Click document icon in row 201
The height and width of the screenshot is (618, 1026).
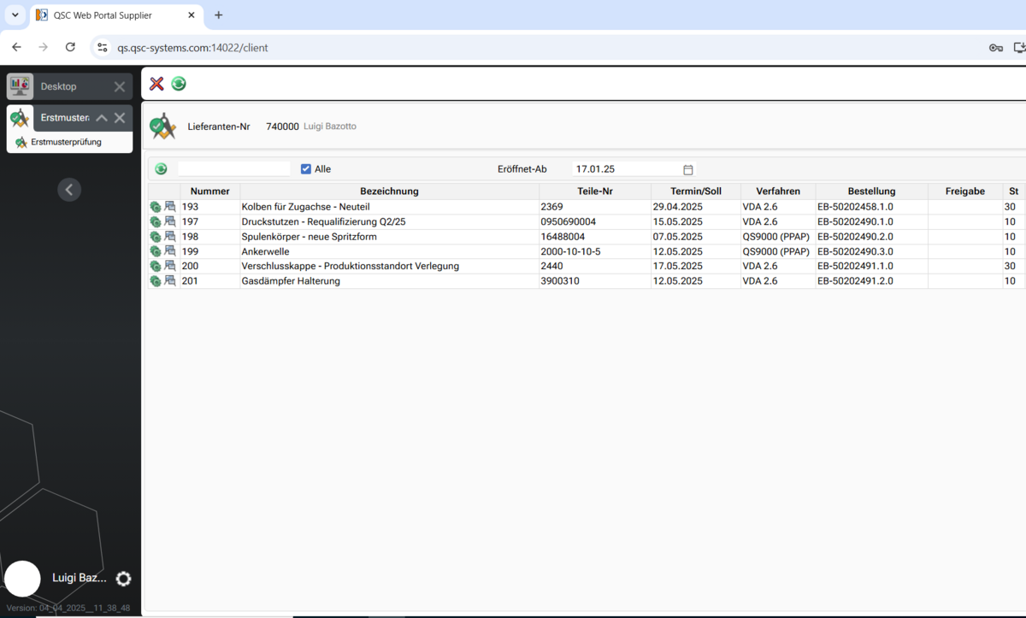(x=170, y=280)
